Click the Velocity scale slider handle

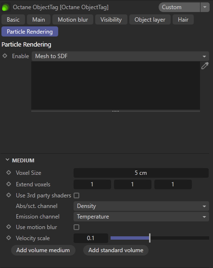click(150, 238)
